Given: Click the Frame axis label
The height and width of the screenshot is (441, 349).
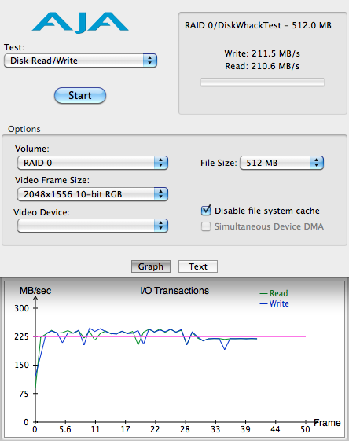Looking at the screenshot, I should [x=327, y=423].
